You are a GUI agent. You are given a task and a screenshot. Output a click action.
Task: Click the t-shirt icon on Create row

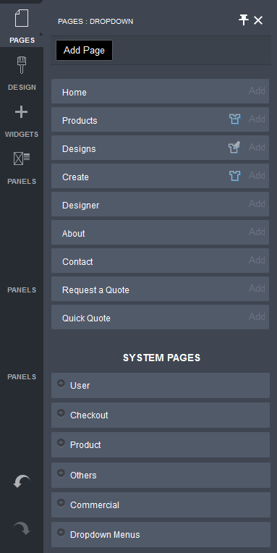click(235, 176)
